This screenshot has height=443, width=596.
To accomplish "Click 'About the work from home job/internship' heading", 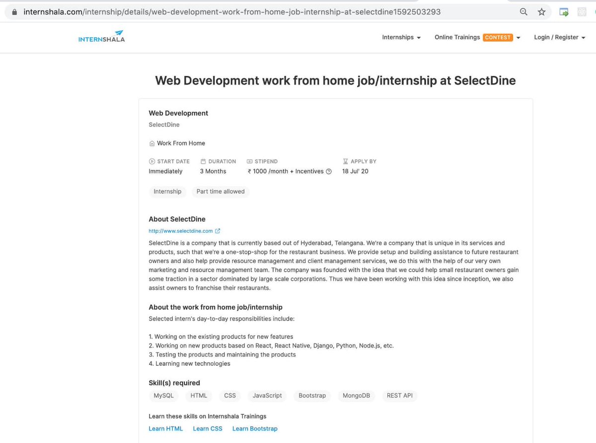I will pos(216,307).
